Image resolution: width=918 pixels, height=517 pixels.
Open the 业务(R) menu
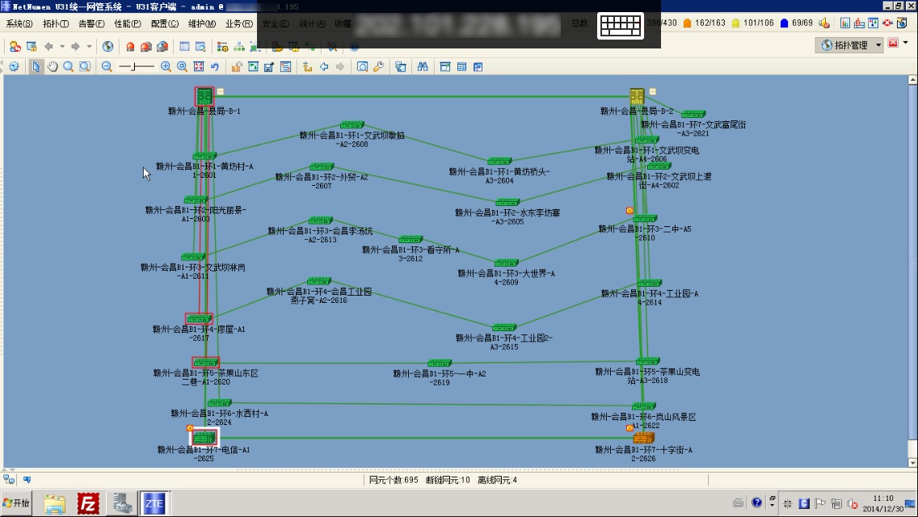(239, 23)
